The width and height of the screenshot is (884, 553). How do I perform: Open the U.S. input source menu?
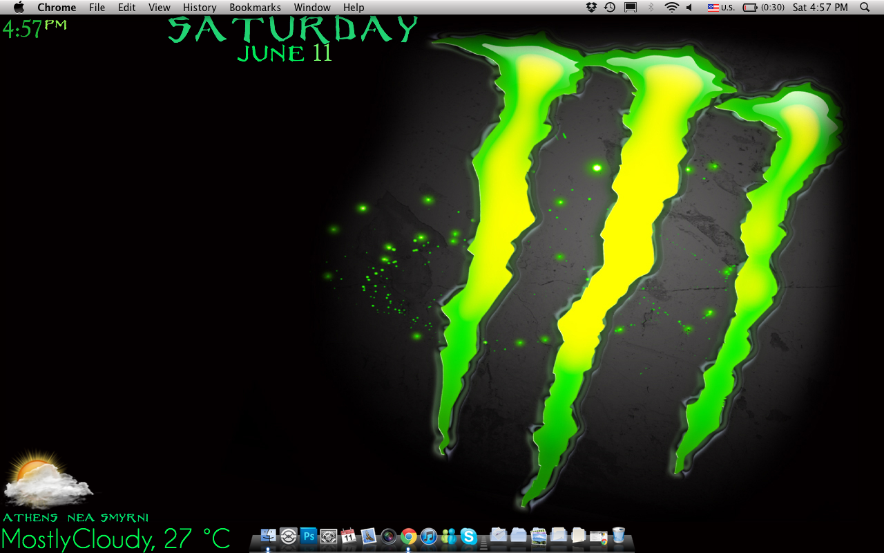pos(721,7)
